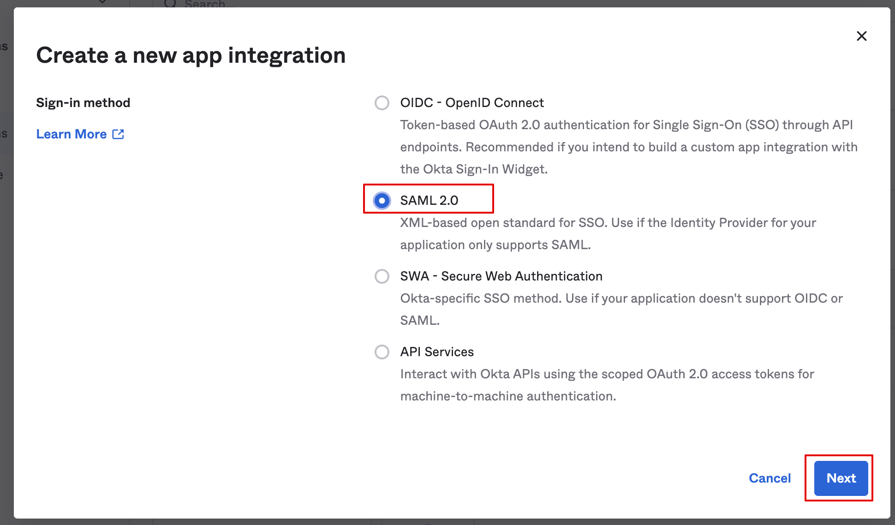Click the blue Next button

[x=841, y=478]
